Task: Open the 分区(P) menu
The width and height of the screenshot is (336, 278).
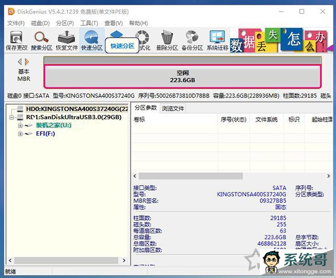Action: 65,23
